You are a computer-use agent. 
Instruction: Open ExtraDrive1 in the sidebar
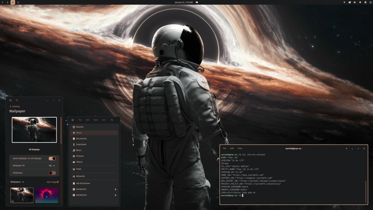tap(94, 189)
